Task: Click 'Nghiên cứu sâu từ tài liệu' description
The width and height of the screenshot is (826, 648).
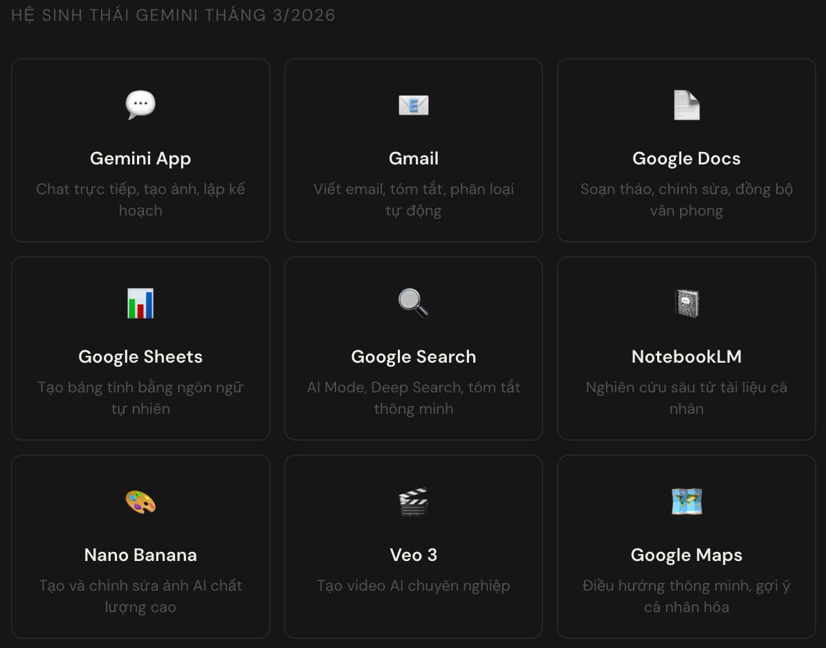Action: click(x=686, y=398)
